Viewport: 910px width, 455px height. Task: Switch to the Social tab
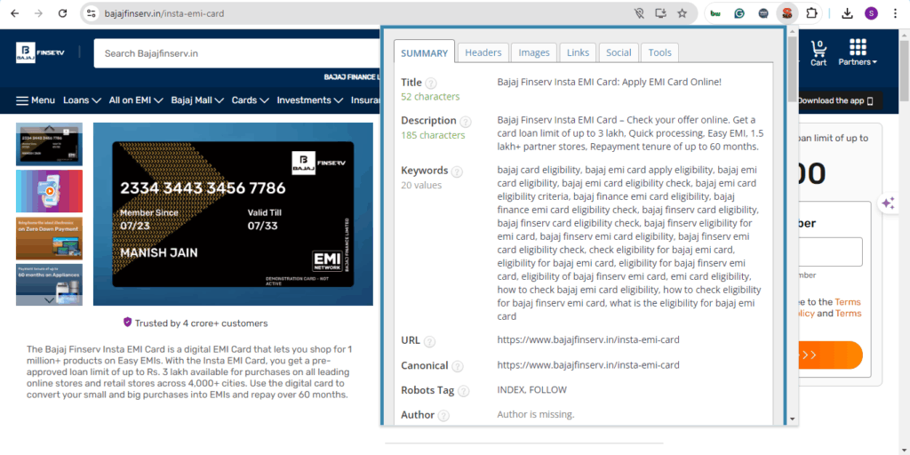tap(619, 52)
